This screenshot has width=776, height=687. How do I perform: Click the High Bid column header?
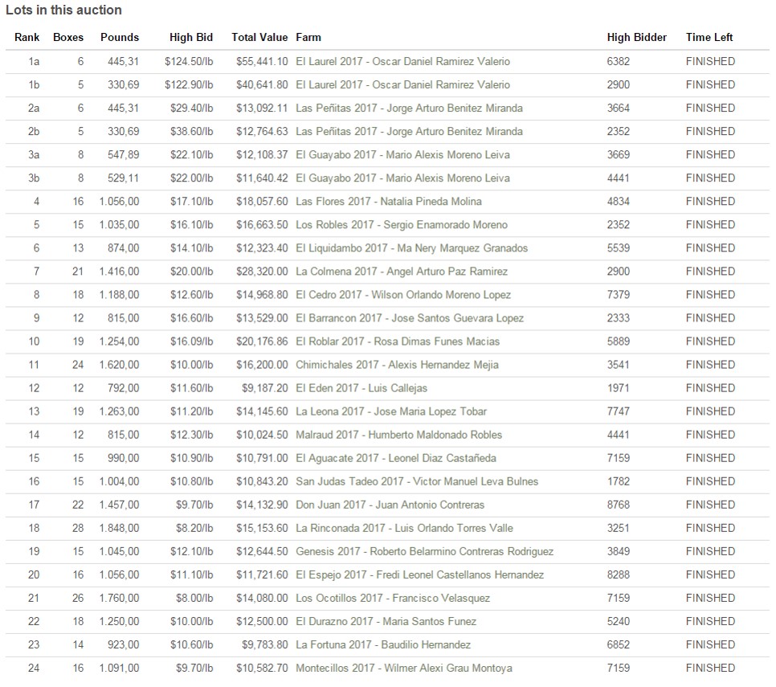click(191, 37)
